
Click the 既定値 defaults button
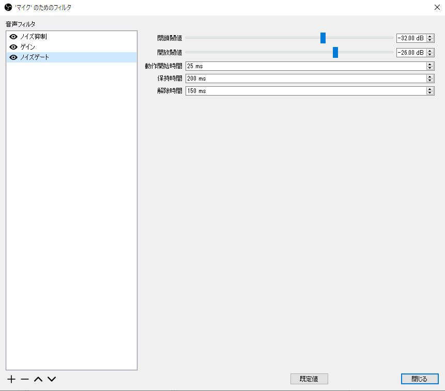309,379
